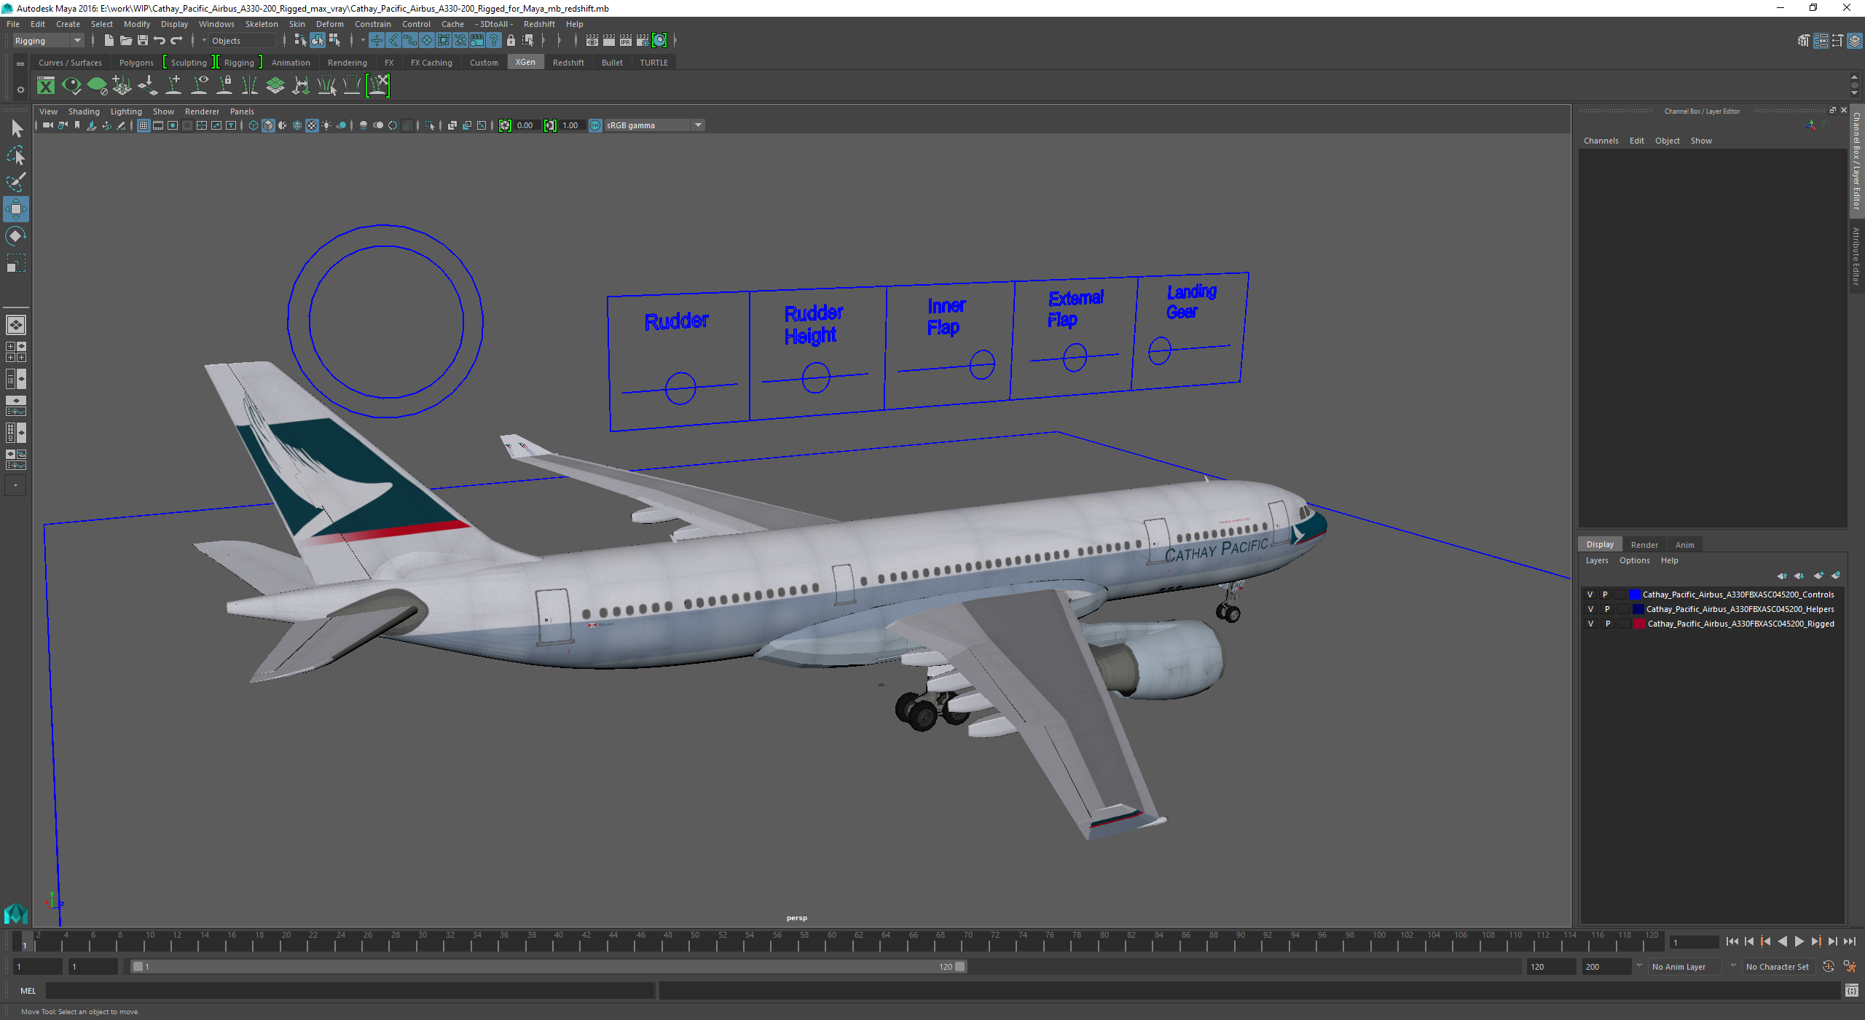Click blue color swatch of Controls layer
The image size is (1865, 1020).
(1634, 595)
